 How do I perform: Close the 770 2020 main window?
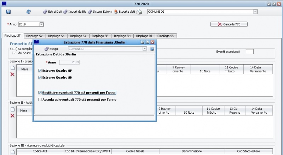(x=279, y=4)
